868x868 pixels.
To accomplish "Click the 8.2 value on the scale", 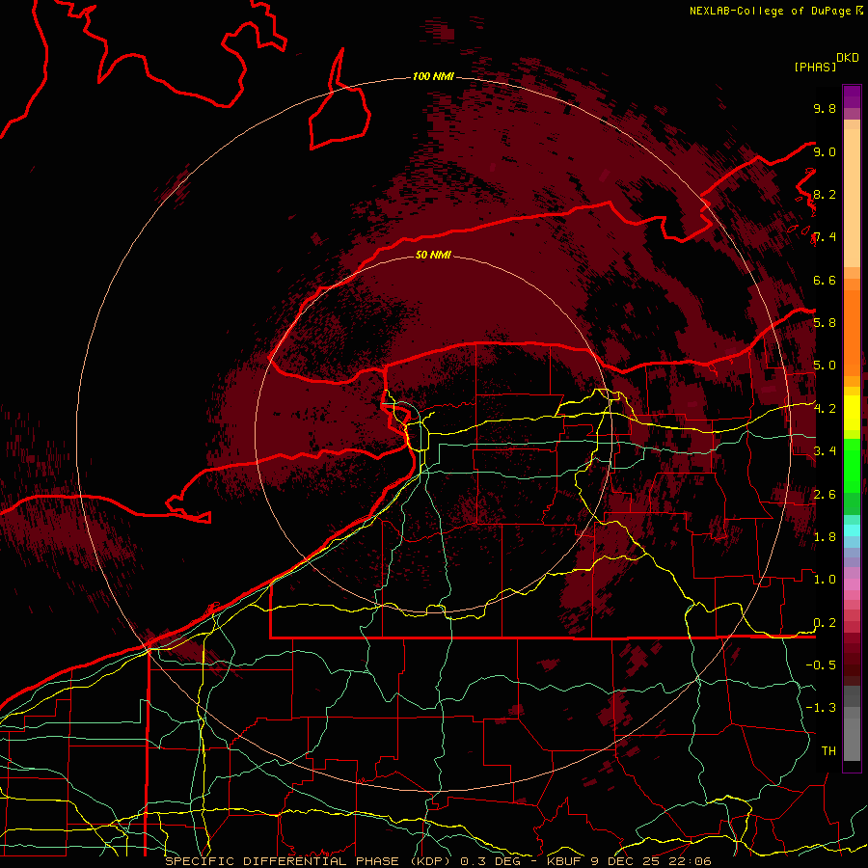I will [825, 194].
